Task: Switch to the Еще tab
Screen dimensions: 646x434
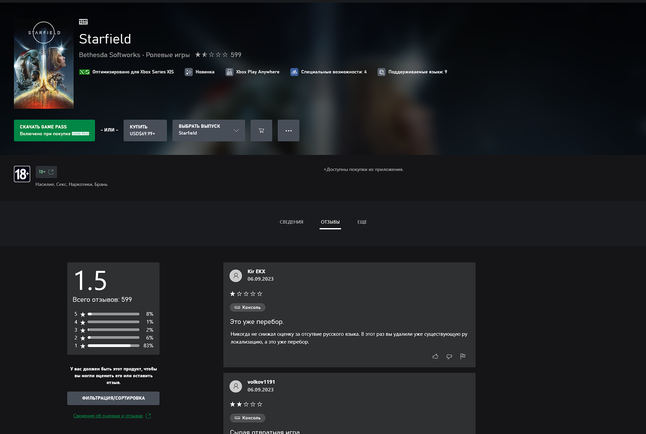Action: coord(362,222)
